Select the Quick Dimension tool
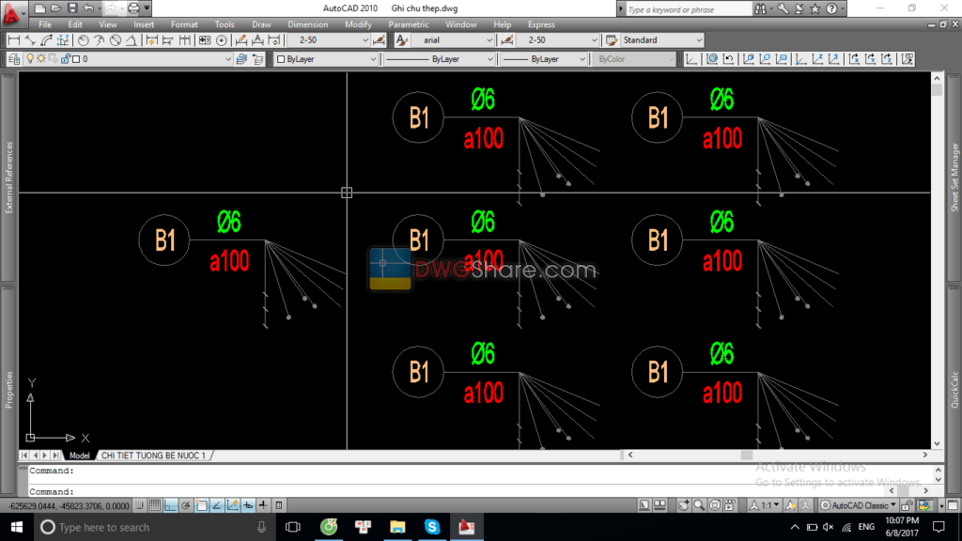Screen dimensions: 962x541 pyautogui.click(x=151, y=39)
